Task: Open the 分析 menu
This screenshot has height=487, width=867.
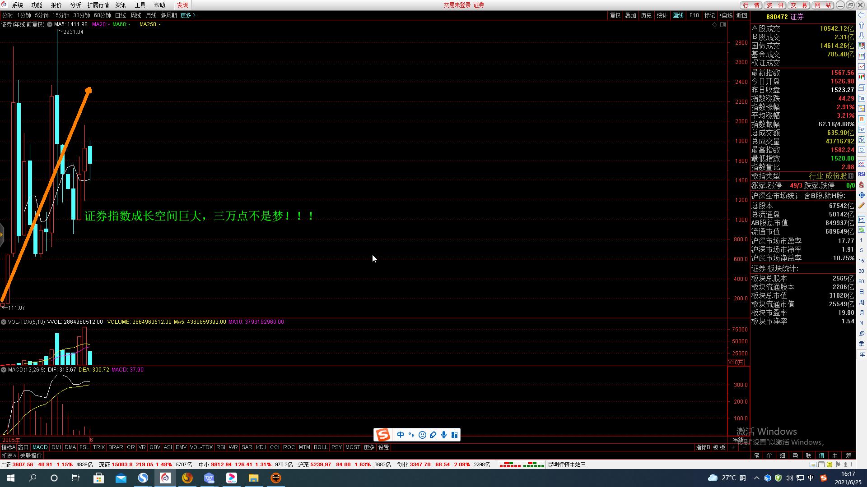Action: click(75, 5)
